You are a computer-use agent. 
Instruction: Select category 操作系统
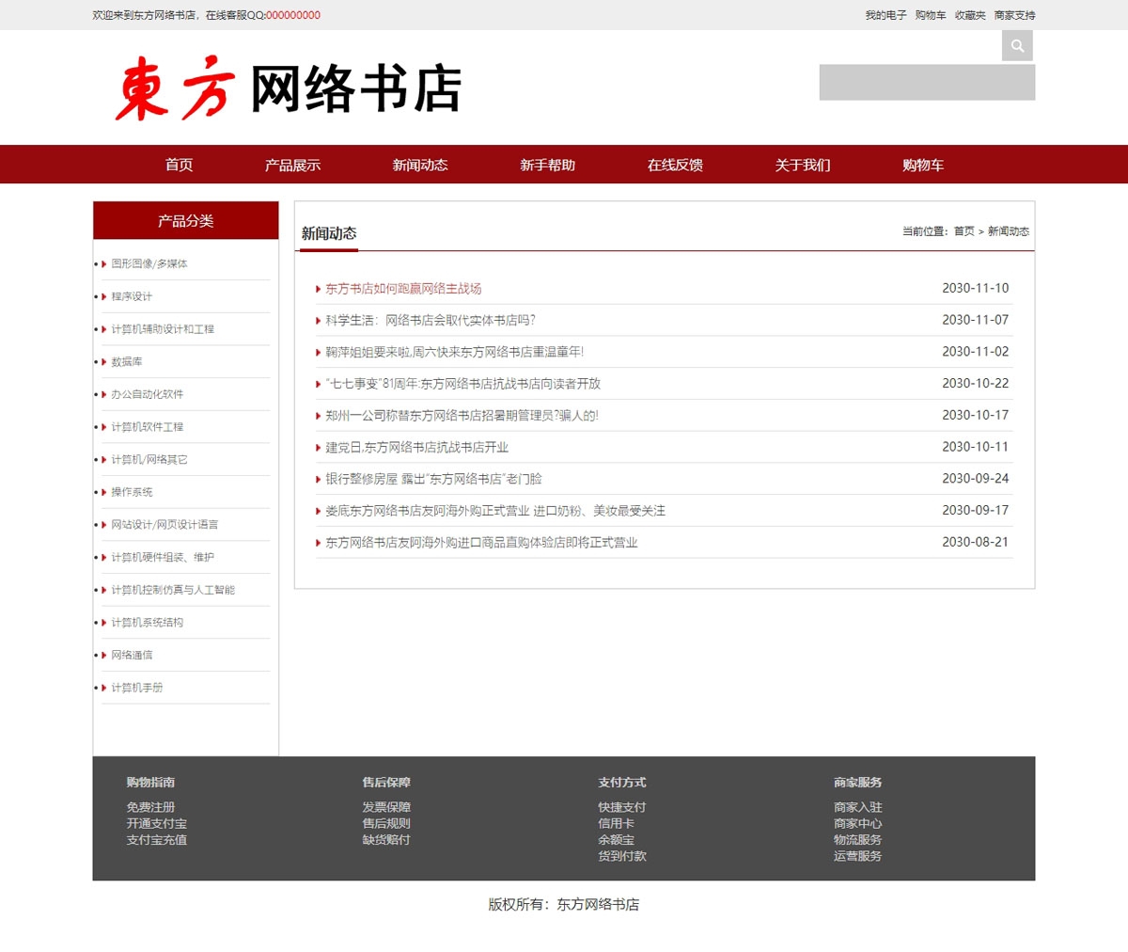(132, 492)
